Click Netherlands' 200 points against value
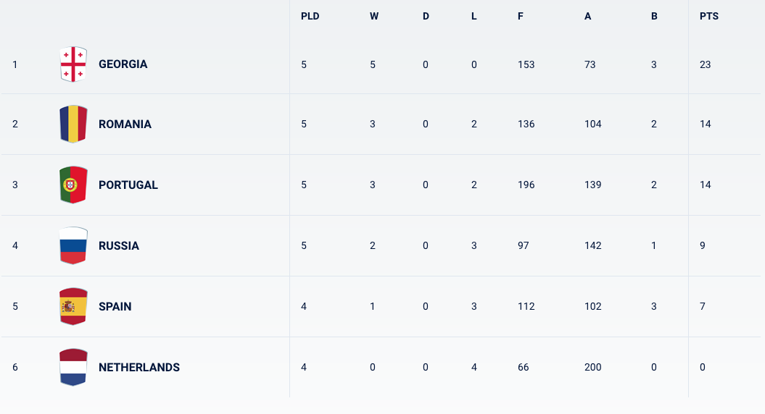This screenshot has height=414, width=765. tap(592, 367)
